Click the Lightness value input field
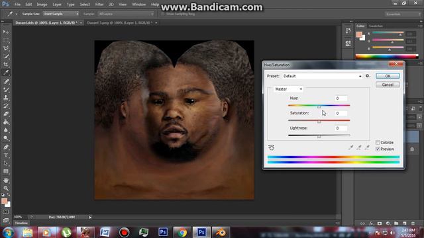 (x=341, y=128)
